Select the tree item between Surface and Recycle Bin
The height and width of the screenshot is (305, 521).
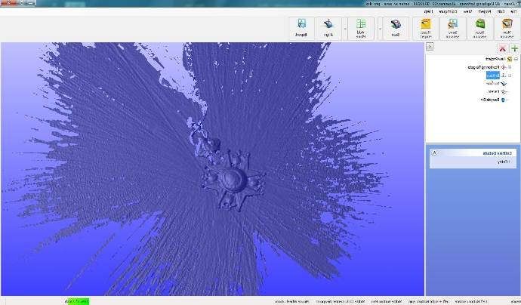494,91
